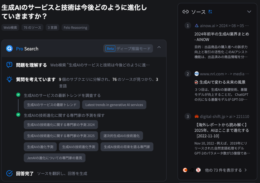Select the Web検索 chip under the question
The height and width of the screenshot is (183, 260).
10,27
